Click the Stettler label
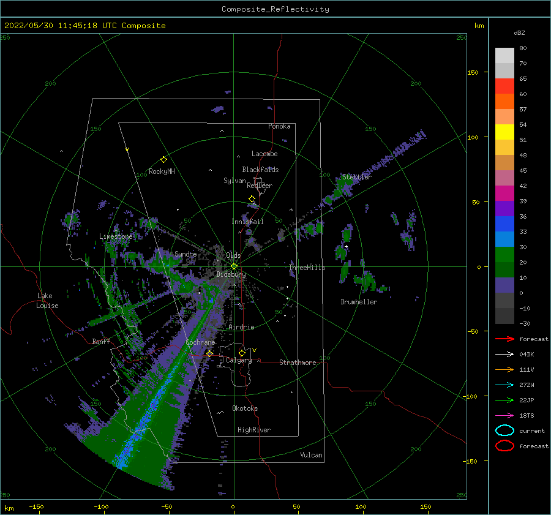551x515 pixels. pyautogui.click(x=357, y=177)
